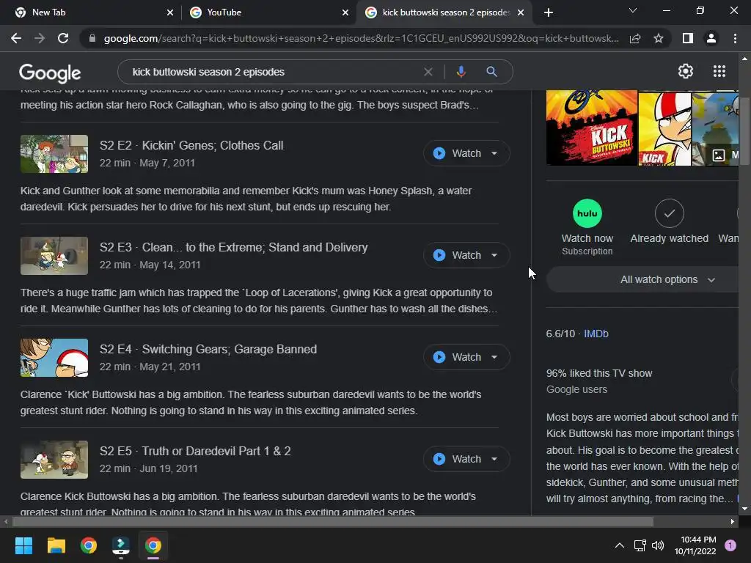The image size is (751, 563).
Task: Start voice search with the microphone icon
Action: [x=461, y=72]
